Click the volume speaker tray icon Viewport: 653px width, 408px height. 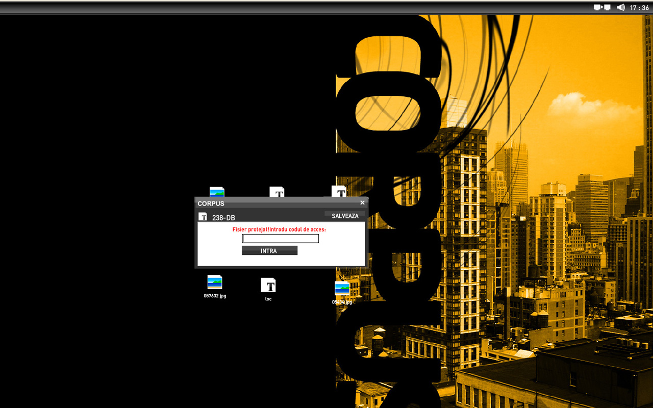point(621,8)
